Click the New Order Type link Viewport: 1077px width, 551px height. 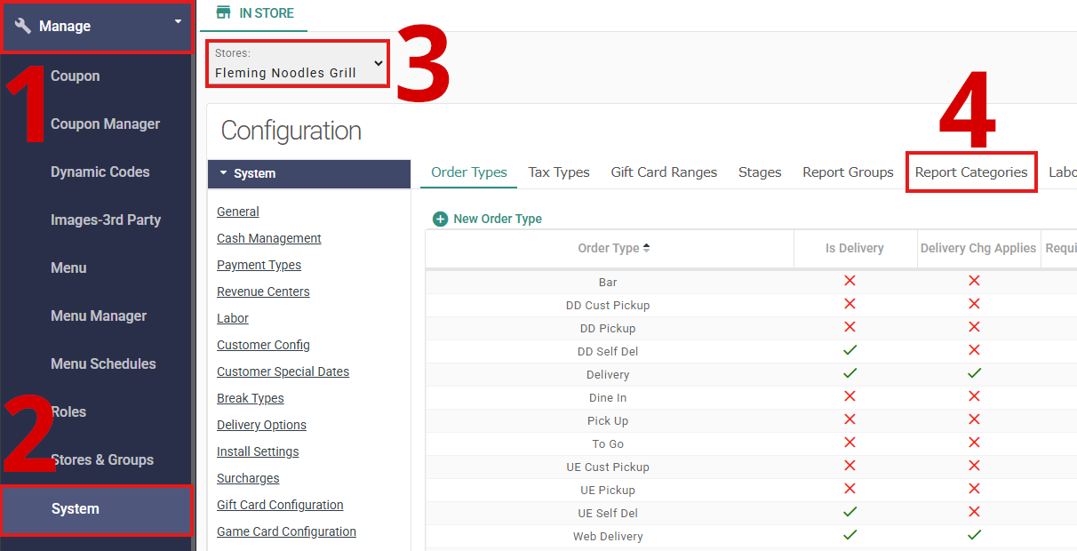pyautogui.click(x=498, y=219)
